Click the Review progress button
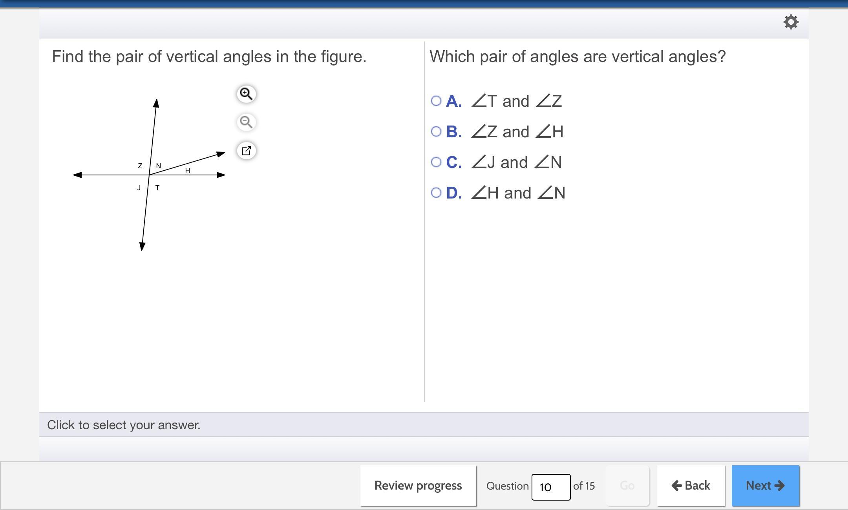Image resolution: width=848 pixels, height=510 pixels. click(418, 486)
